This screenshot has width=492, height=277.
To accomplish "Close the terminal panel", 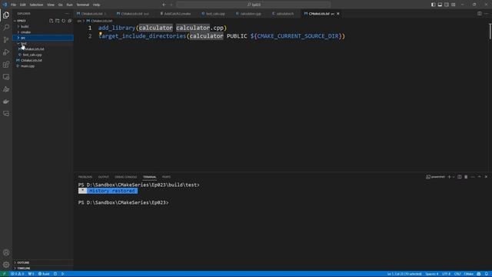I will click(486, 177).
